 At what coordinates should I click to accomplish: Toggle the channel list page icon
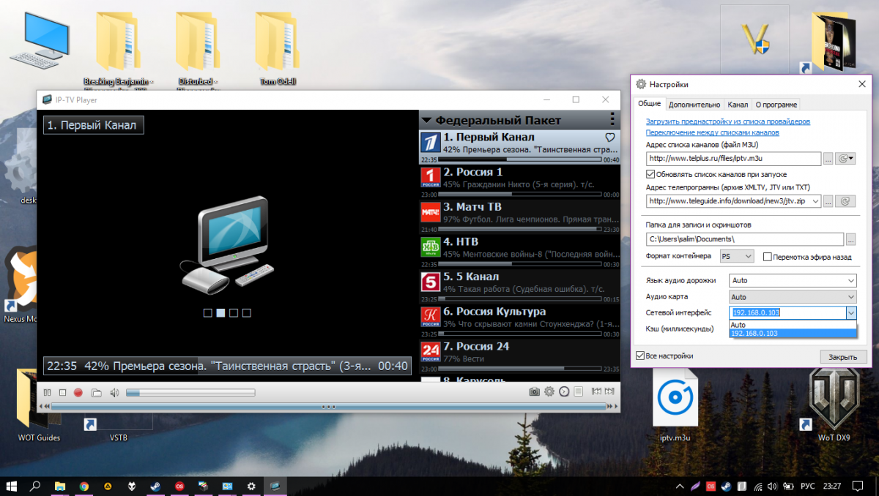click(x=578, y=392)
